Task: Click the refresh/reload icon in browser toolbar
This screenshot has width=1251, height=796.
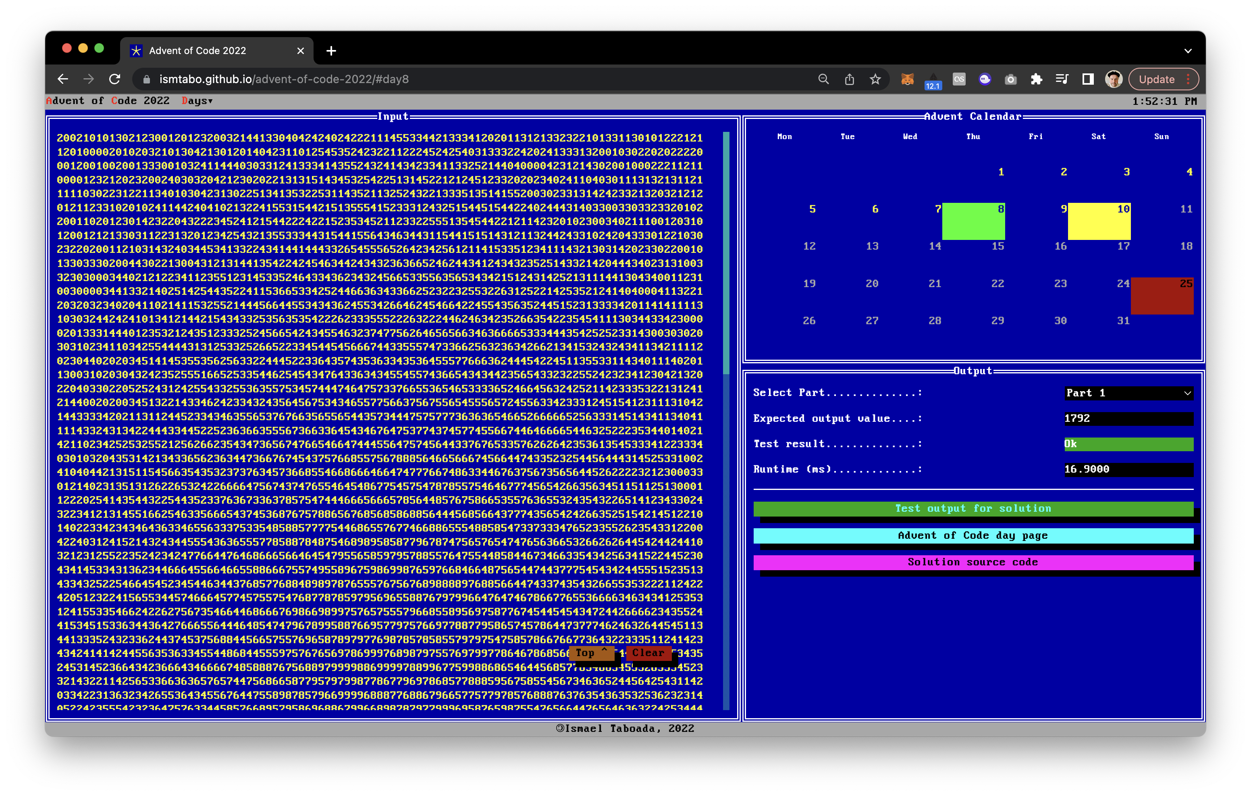Action: (x=114, y=78)
